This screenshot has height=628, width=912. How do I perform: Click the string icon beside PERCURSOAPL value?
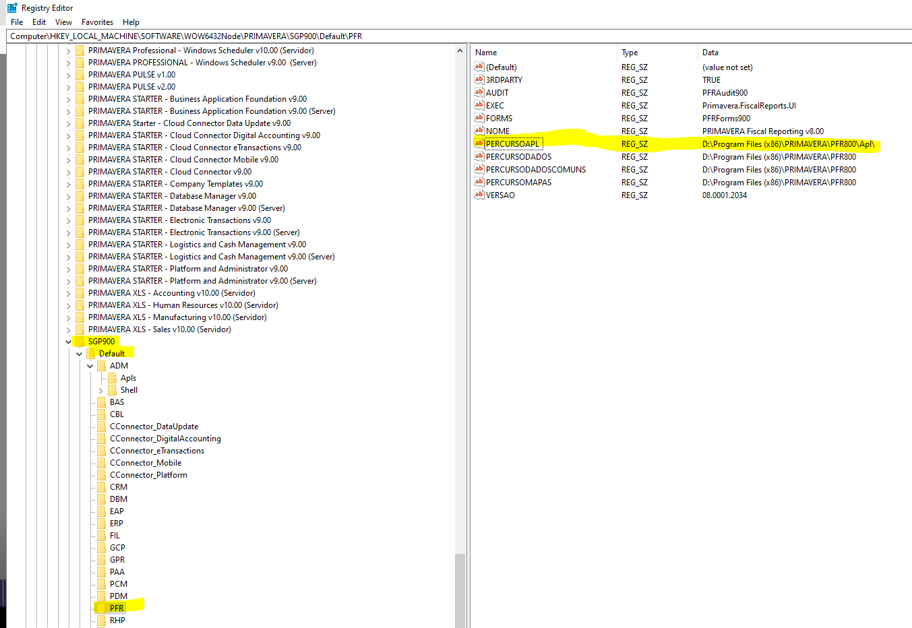click(479, 144)
